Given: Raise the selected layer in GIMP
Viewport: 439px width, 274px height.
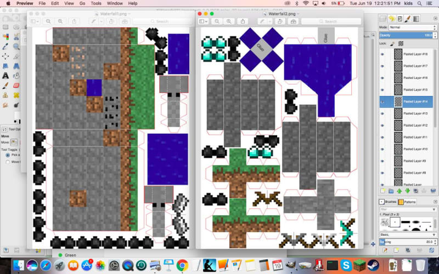Looking at the screenshot, I should [x=399, y=191].
